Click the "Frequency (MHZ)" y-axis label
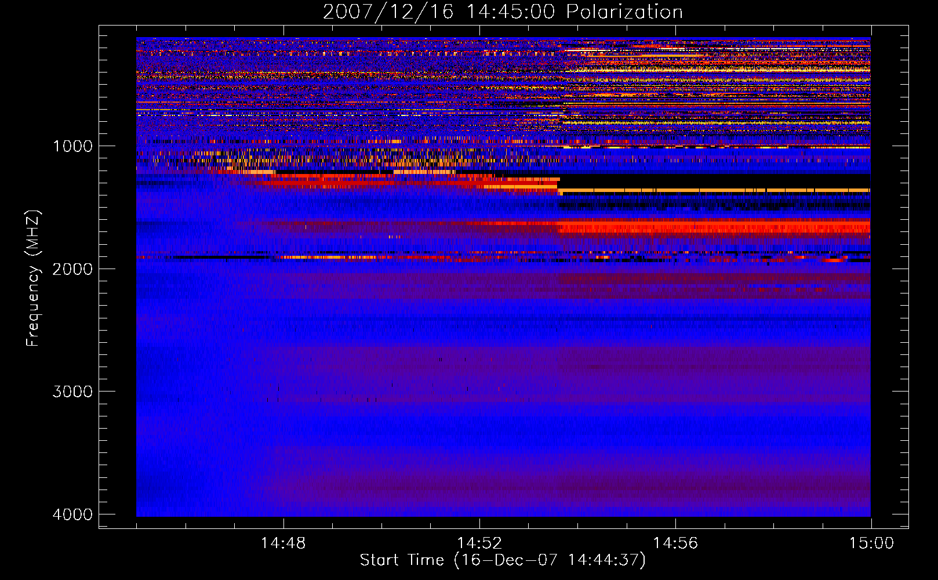The image size is (938, 580). click(33, 278)
